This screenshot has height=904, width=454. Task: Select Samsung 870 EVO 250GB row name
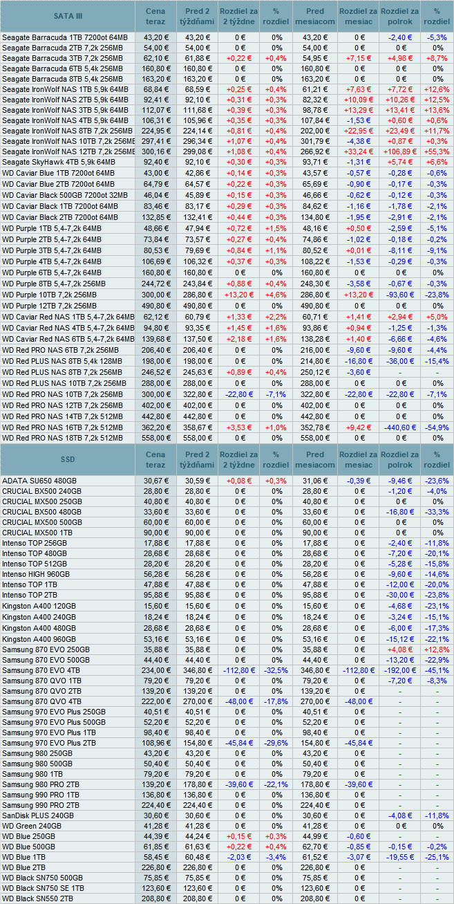coord(46,650)
